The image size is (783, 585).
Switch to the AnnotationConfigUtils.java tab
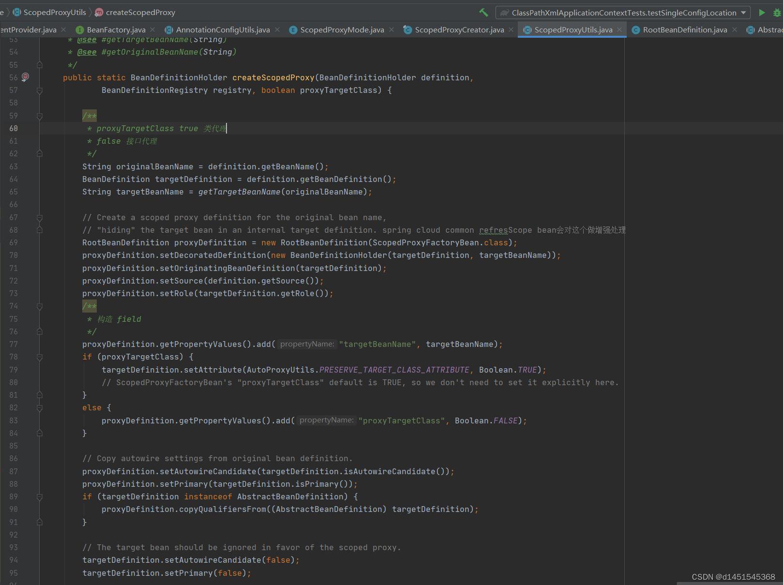point(223,30)
